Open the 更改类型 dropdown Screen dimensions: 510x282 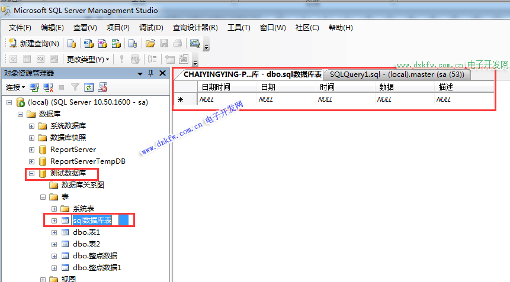coord(88,59)
